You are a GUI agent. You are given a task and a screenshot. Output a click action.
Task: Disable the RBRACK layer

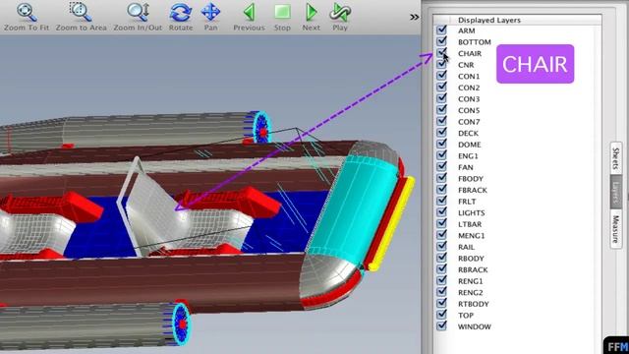[441, 269]
